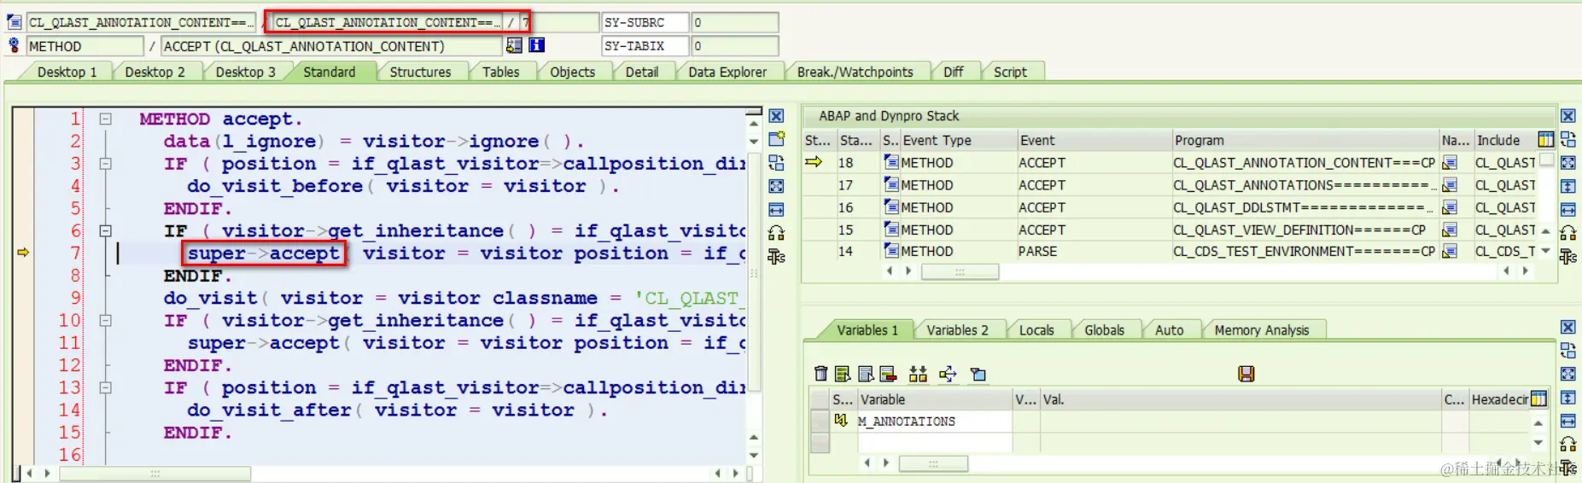
Task: Open the Data Explorer tab
Action: [x=727, y=72]
